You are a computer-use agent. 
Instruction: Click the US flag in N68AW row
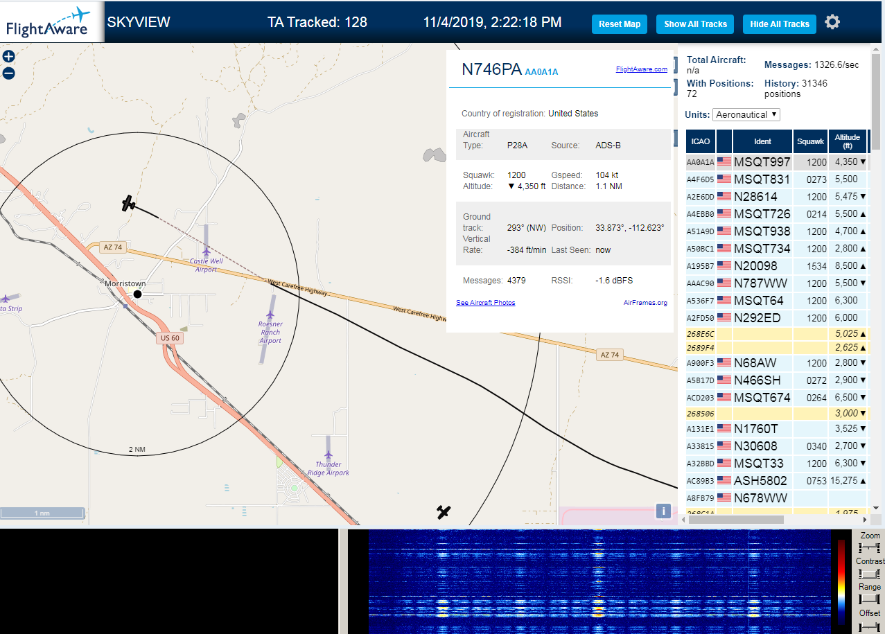724,363
